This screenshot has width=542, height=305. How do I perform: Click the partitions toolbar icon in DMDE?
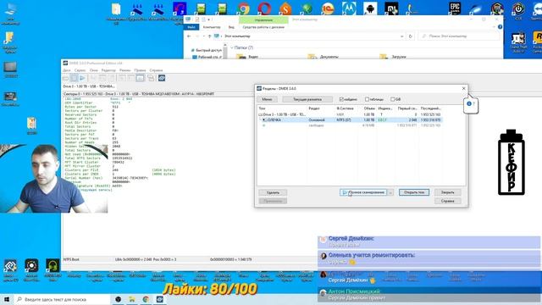click(x=74, y=78)
